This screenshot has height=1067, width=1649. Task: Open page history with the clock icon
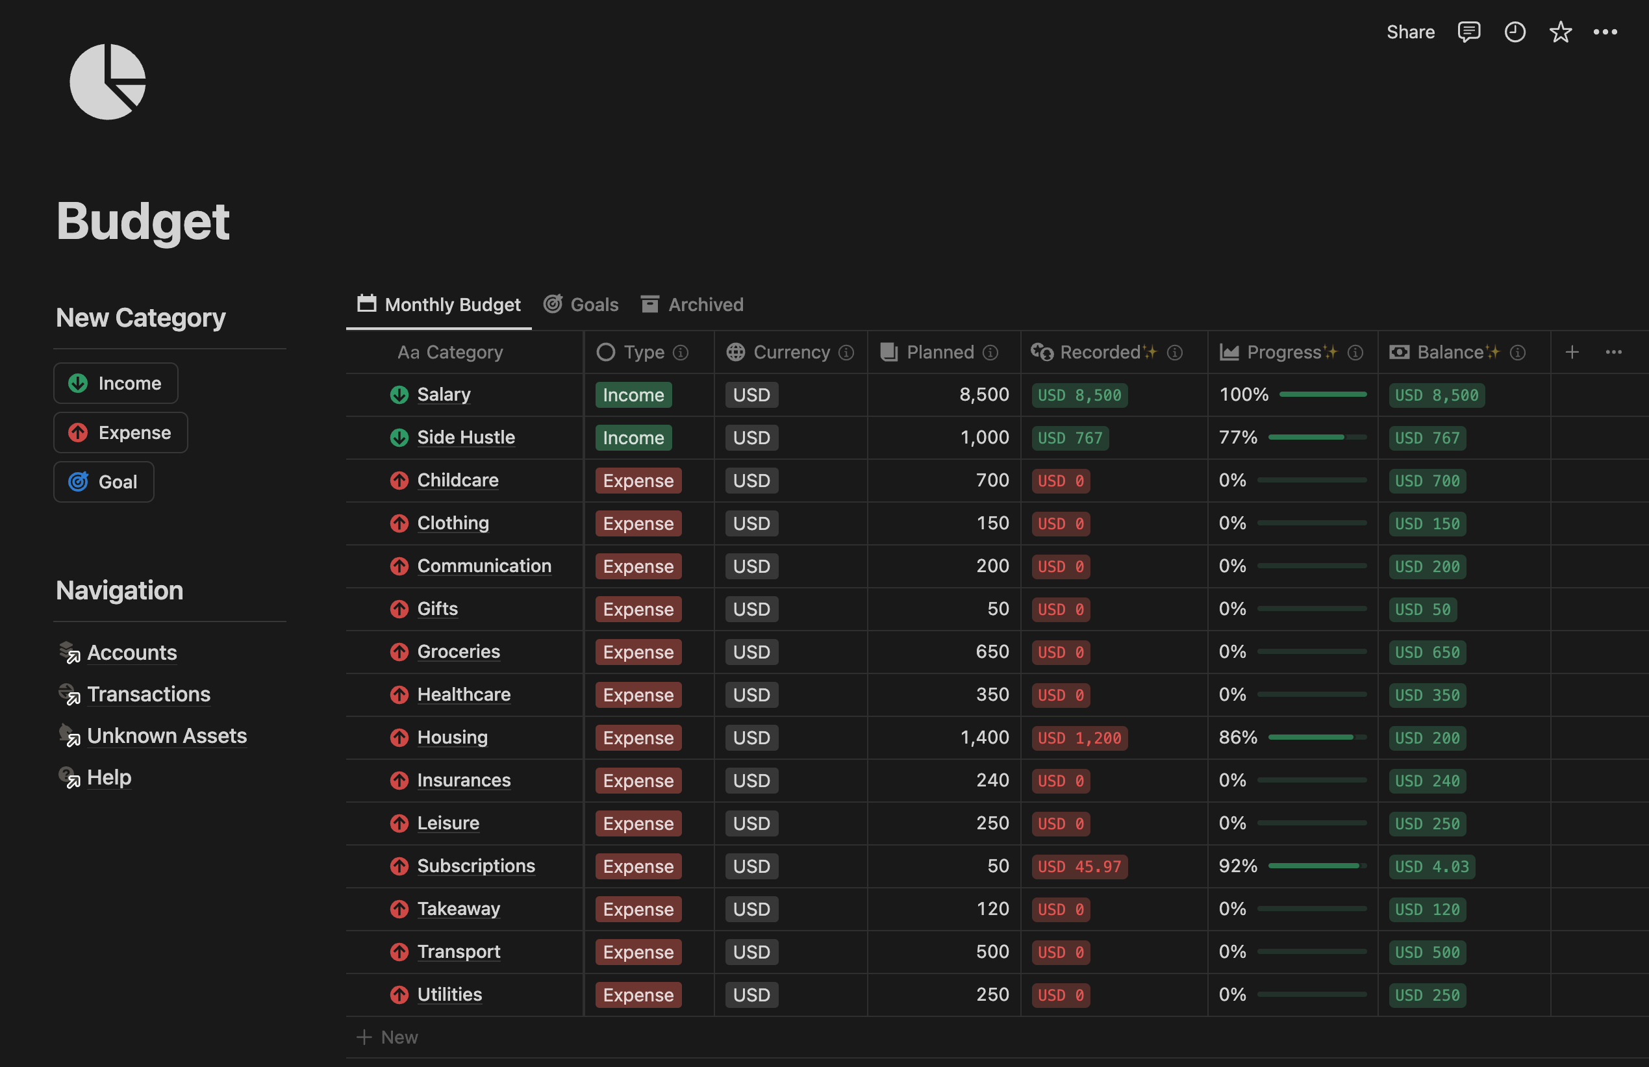pos(1515,32)
